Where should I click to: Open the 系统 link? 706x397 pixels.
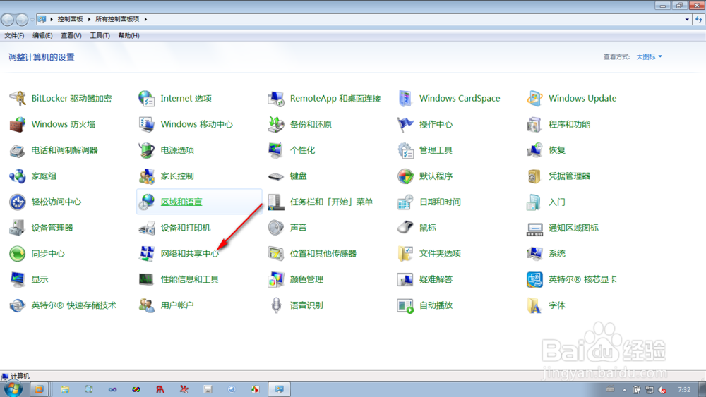(556, 254)
